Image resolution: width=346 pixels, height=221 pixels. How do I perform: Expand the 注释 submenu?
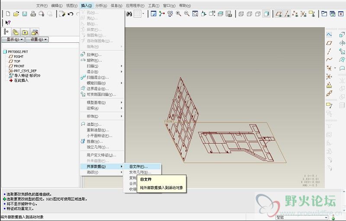coord(102,108)
